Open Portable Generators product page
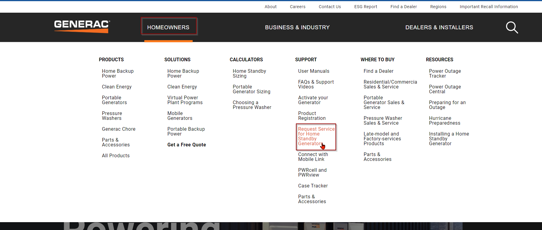Screen dimensions: 542x230 [x=114, y=100]
